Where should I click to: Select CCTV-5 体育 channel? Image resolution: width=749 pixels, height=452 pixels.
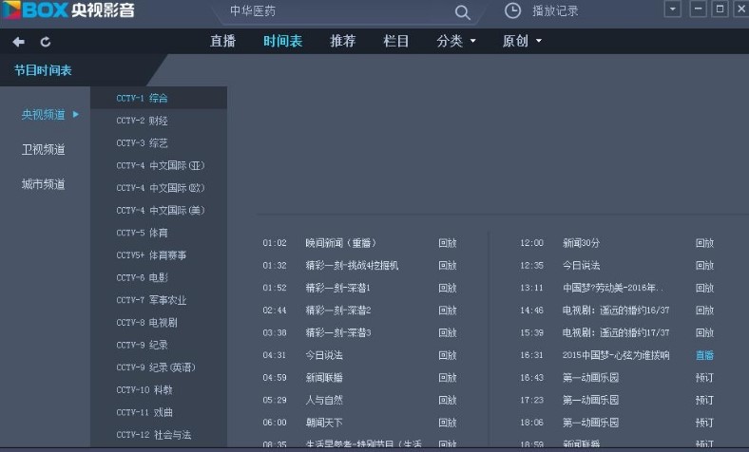159,233
